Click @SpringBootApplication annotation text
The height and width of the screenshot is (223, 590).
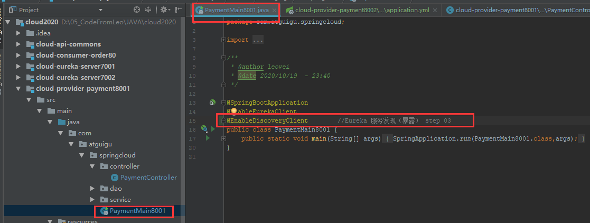click(x=267, y=103)
